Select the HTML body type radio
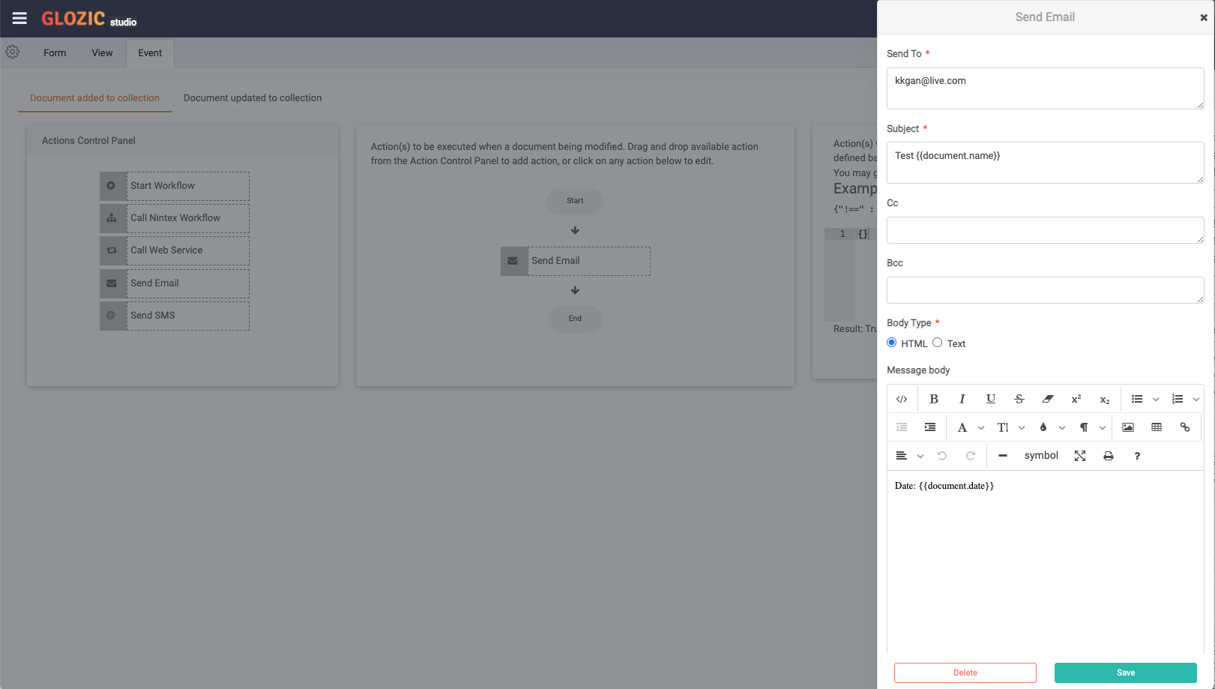 tap(892, 343)
